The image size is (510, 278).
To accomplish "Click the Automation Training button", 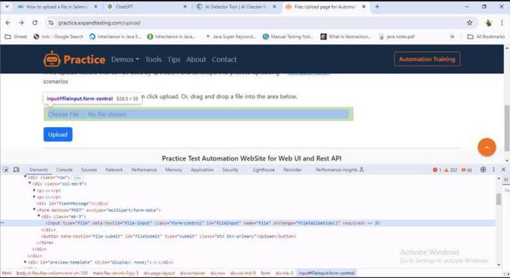I will pos(427,59).
